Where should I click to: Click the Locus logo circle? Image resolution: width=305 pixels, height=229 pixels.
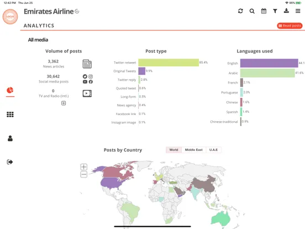click(10, 17)
